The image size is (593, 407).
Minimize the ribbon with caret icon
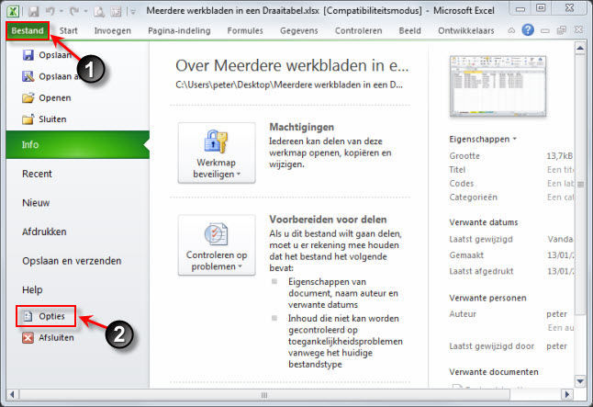(x=511, y=30)
